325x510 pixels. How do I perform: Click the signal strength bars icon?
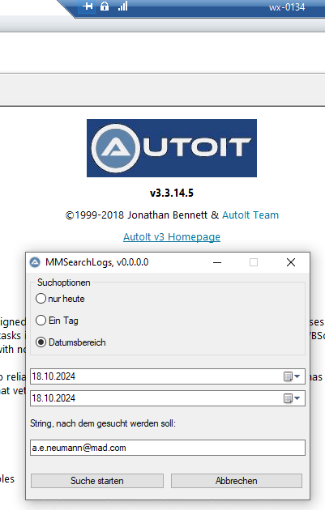click(122, 6)
